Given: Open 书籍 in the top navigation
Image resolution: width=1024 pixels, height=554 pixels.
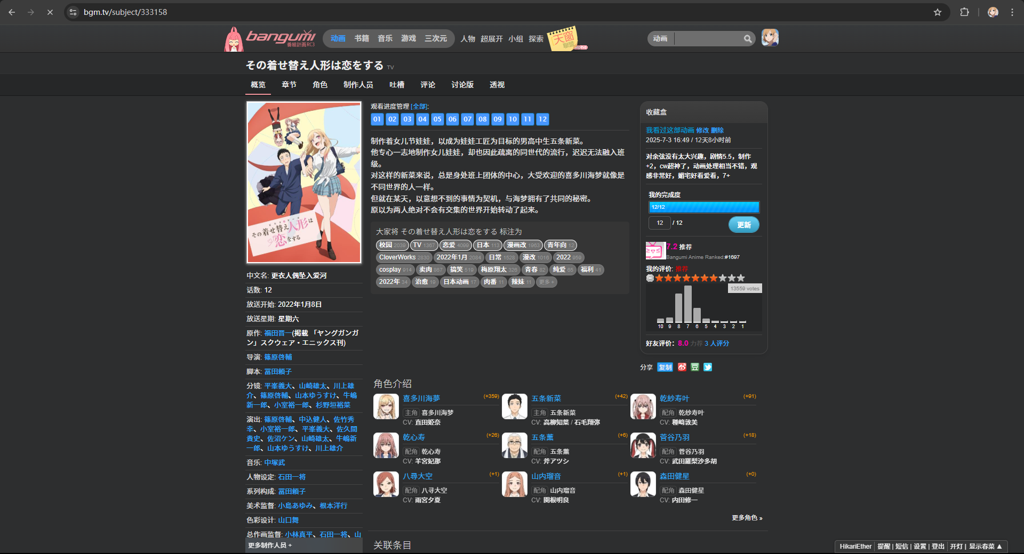Looking at the screenshot, I should [362, 38].
